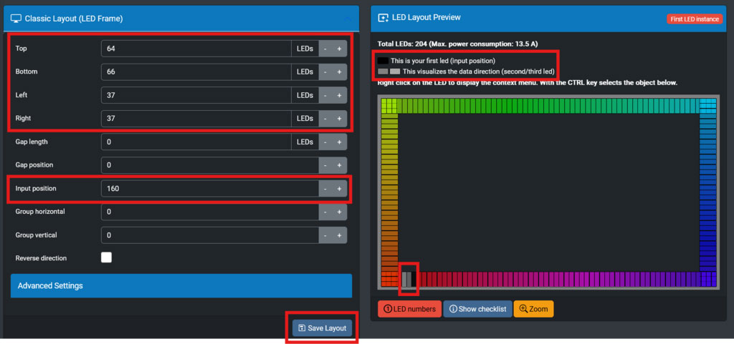The width and height of the screenshot is (734, 344).
Task: Click the First LED instance badge
Action: (695, 19)
